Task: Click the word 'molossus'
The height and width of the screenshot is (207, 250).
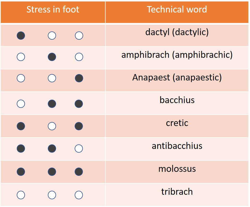Action: (x=177, y=169)
